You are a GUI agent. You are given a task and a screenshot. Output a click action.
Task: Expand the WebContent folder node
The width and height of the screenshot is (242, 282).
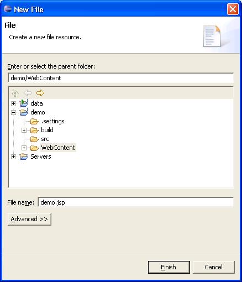pos(24,148)
